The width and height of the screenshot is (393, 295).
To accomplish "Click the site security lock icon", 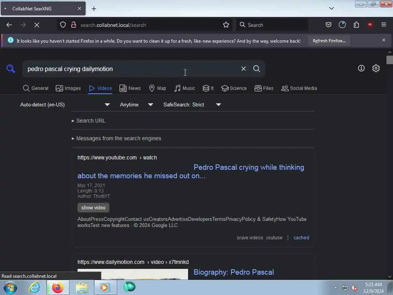I will point(74,25).
